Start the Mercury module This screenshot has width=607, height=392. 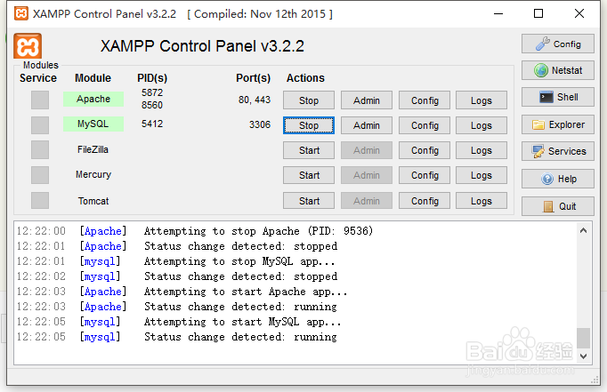(x=309, y=175)
